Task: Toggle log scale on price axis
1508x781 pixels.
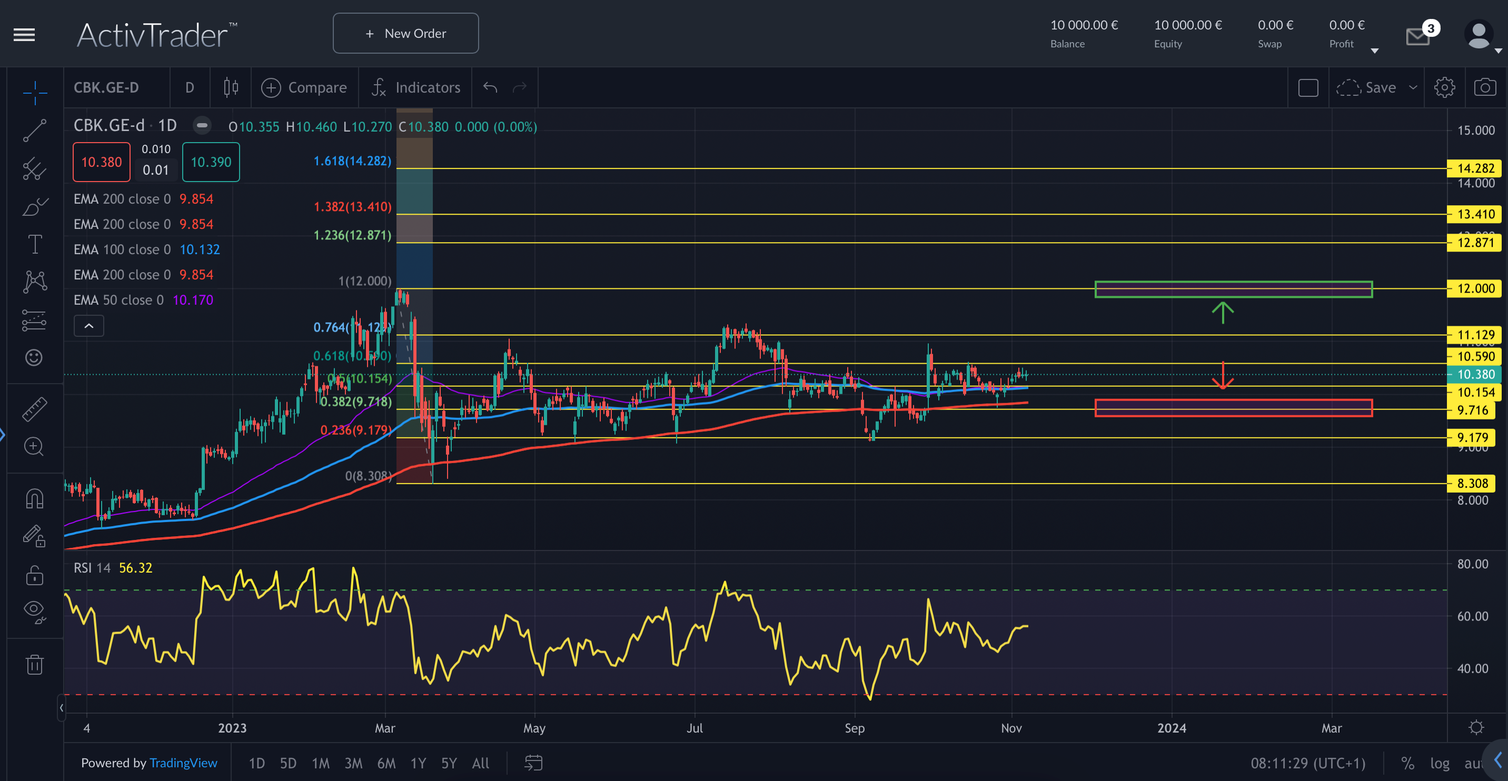Action: pos(1440,763)
